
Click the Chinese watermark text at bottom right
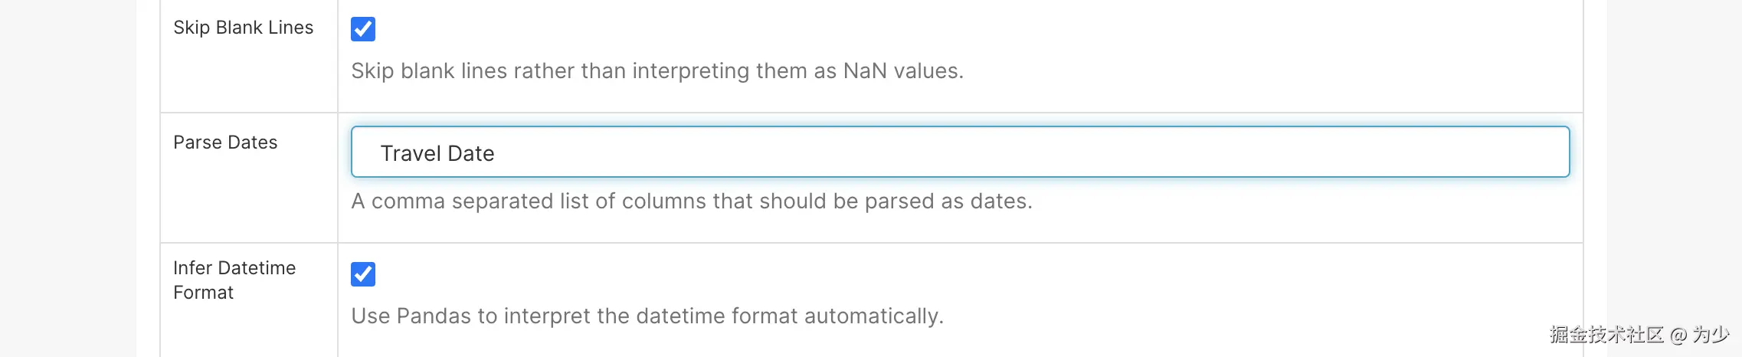(1606, 335)
